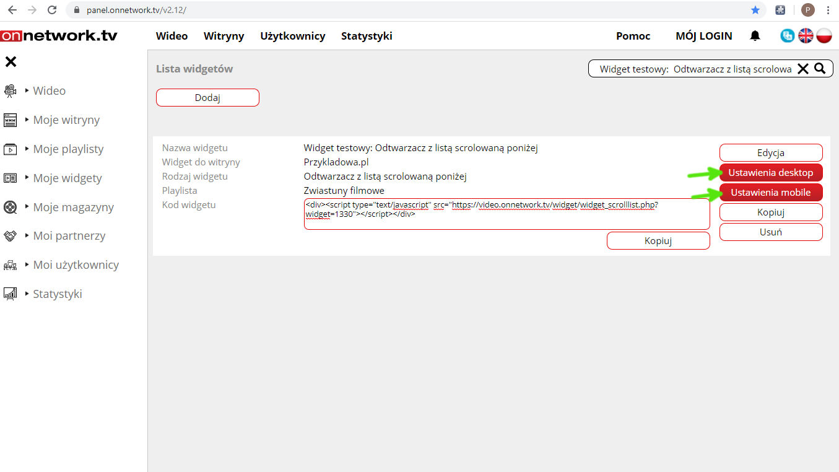
Task: Click the Zwiastuny filmowe playlist name
Action: pos(344,191)
